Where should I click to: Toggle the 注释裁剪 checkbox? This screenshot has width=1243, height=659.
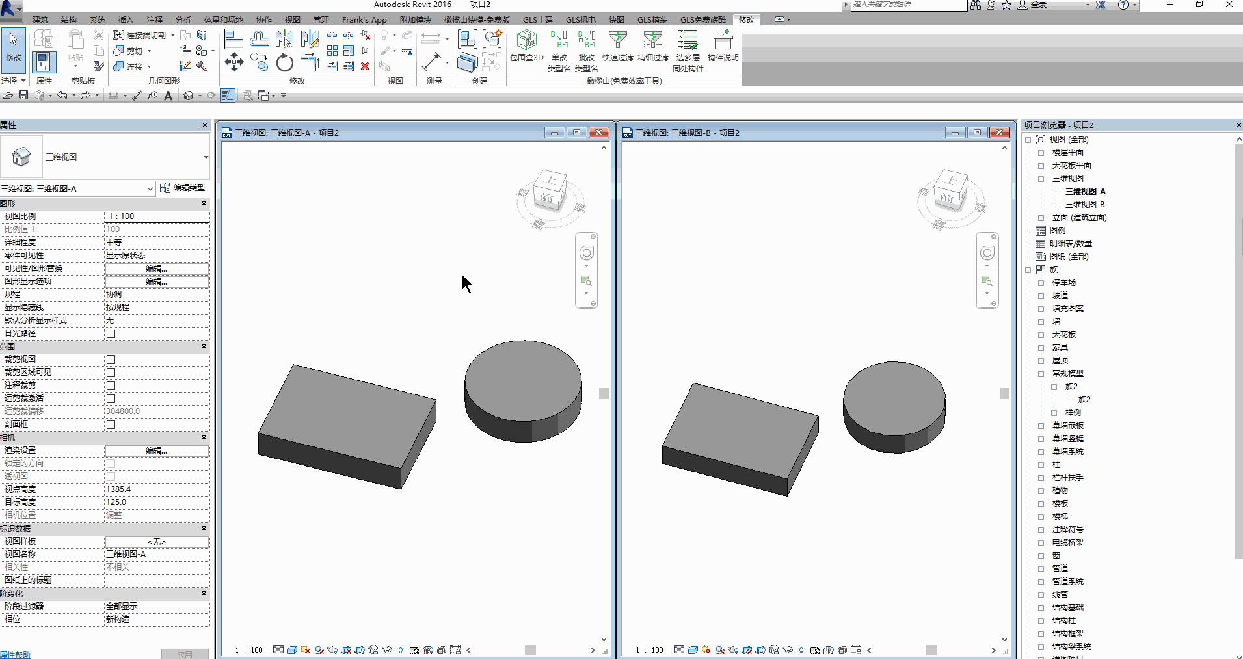tap(111, 385)
